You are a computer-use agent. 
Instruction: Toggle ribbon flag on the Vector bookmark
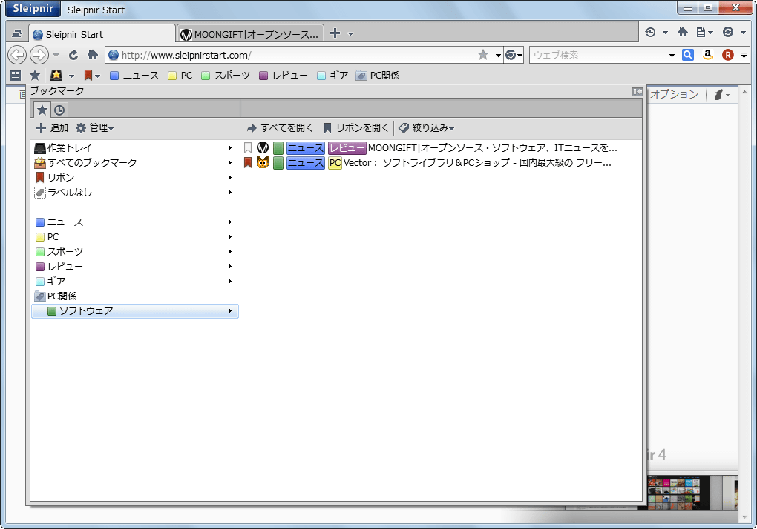(x=248, y=163)
